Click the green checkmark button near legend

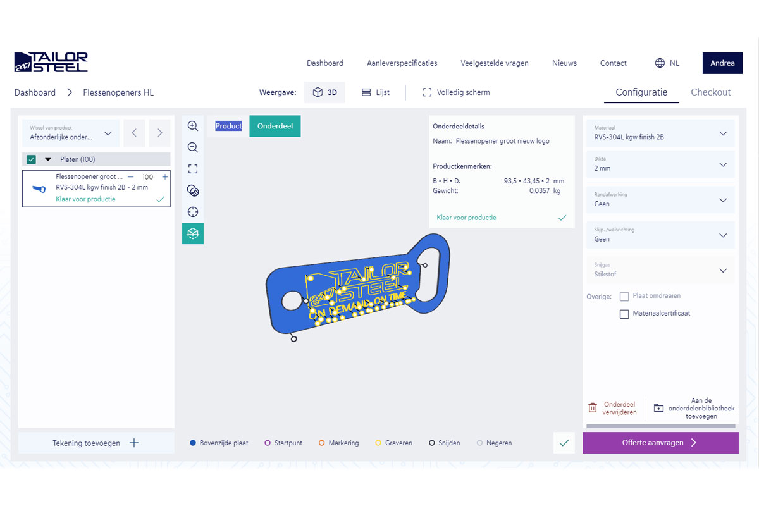(x=564, y=443)
